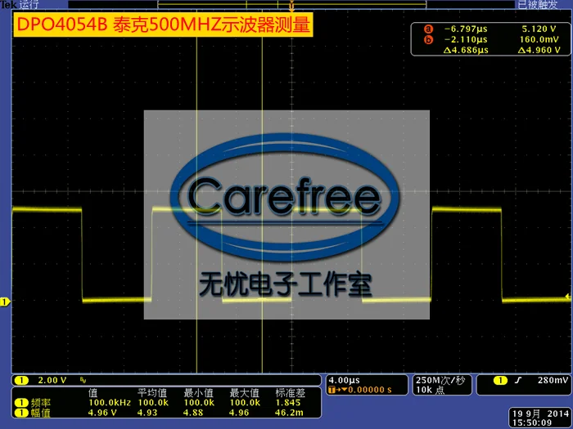Viewport: 573px width, 429px height.
Task: Click the 4.88 amplitude minimum value
Action: coord(194,413)
